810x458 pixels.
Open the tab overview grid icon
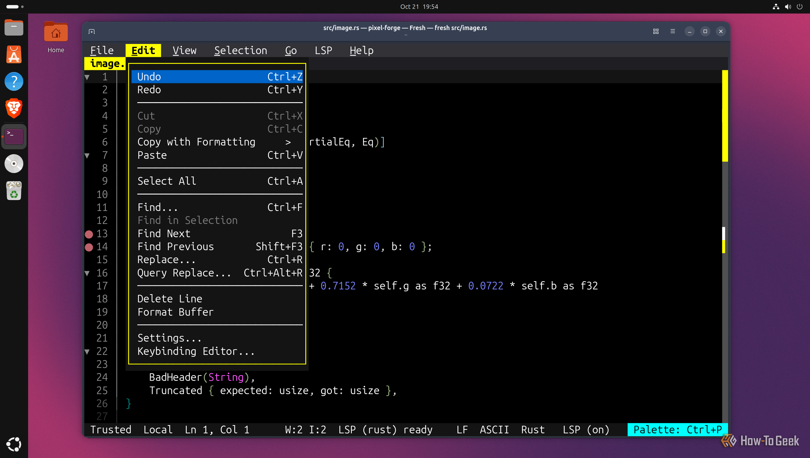click(x=656, y=31)
